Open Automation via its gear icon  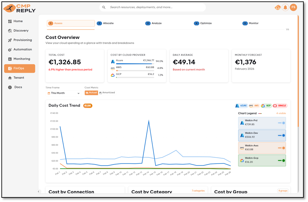coord(10,50)
